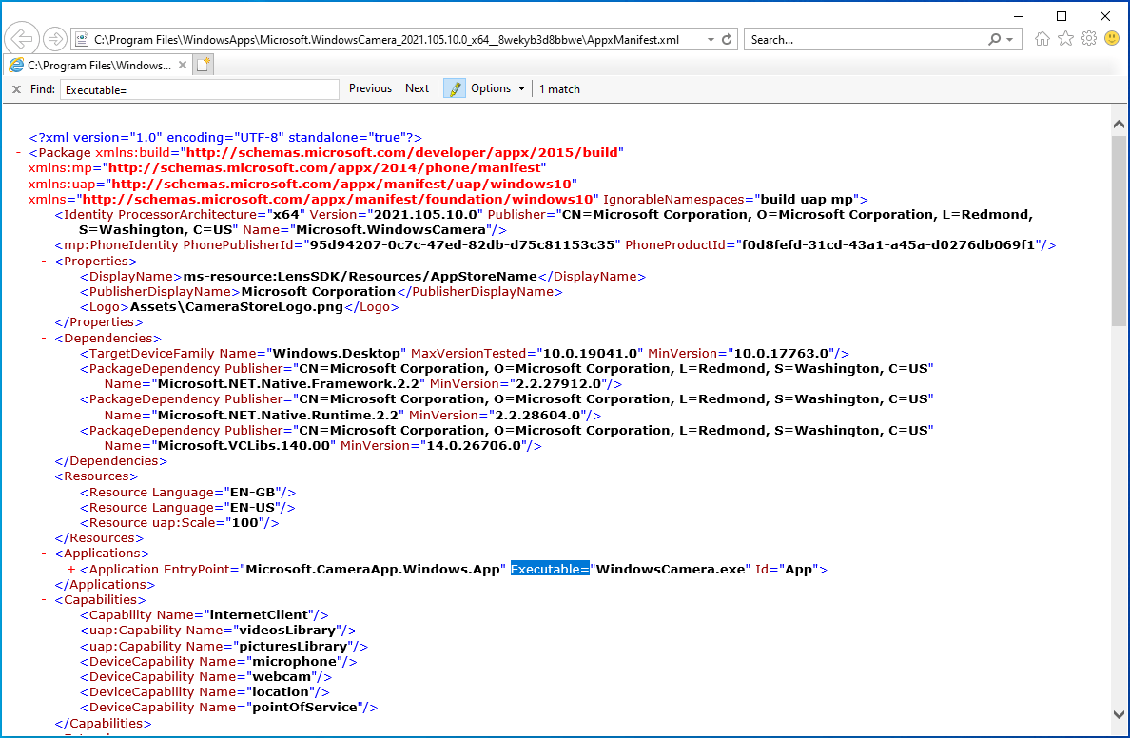Toggle highlight all matches pencil button
Screen dimensions: 1130x738
coord(454,88)
